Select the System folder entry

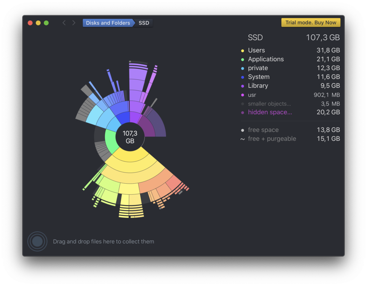click(258, 77)
